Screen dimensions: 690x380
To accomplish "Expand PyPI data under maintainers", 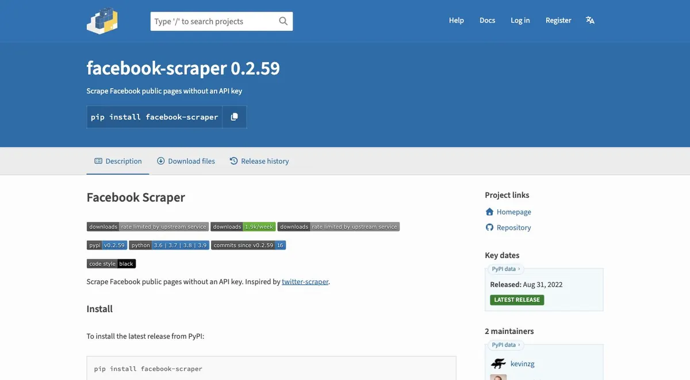I will pos(506,344).
